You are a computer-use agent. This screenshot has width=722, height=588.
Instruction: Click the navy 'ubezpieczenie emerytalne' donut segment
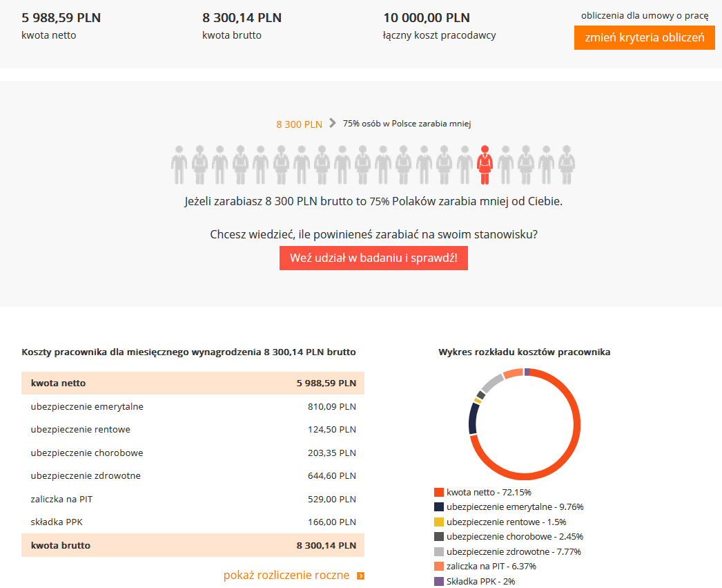473,419
